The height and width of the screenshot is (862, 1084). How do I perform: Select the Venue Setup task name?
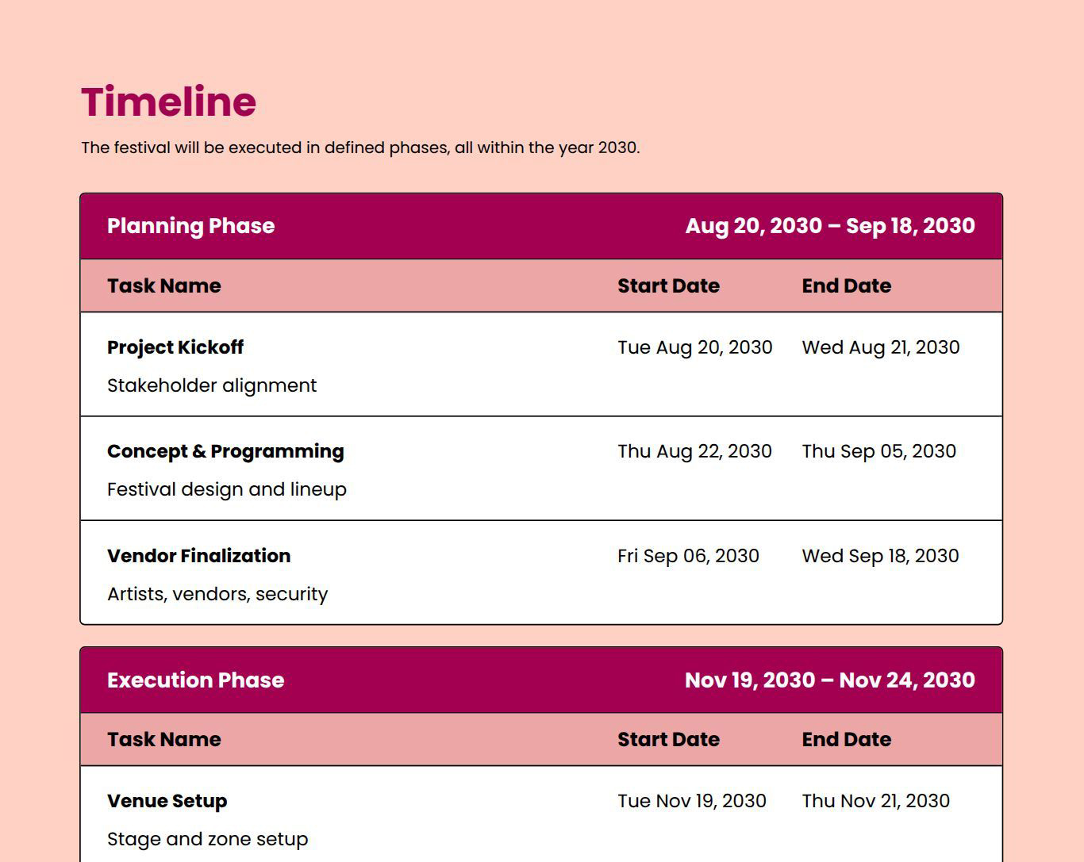167,801
